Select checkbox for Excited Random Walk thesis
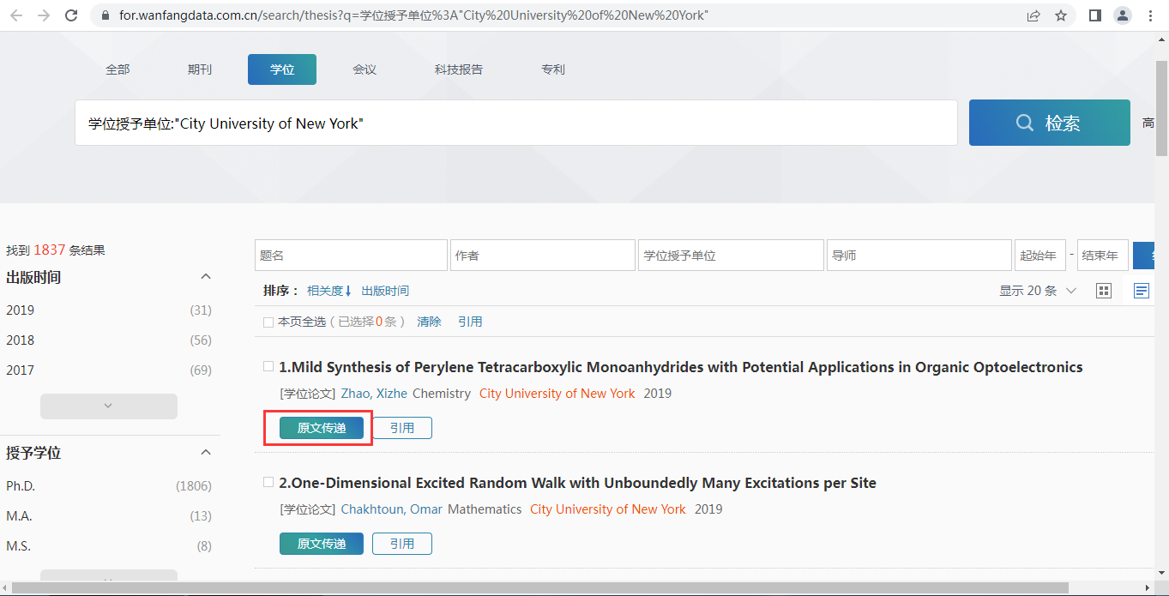The height and width of the screenshot is (596, 1169). [x=268, y=482]
